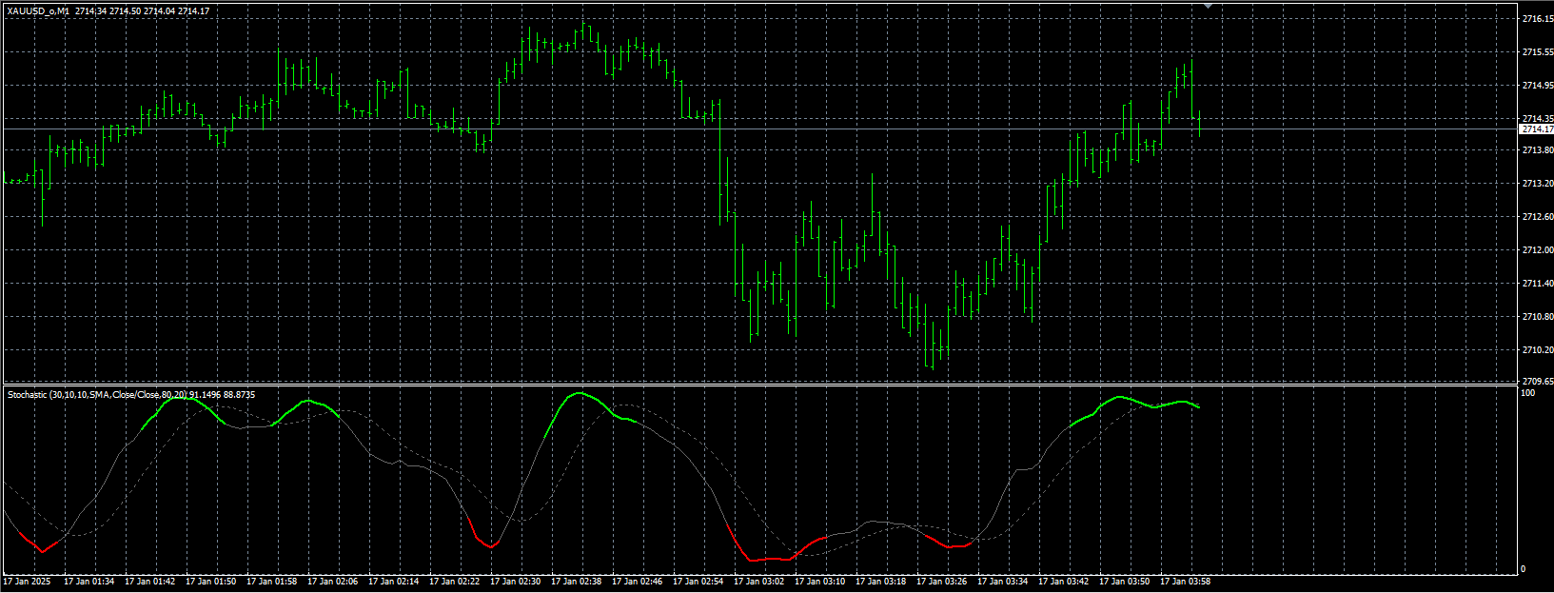Click the 17 Jan 03:10 time label
Viewport: 1554px width, 593px height.
[x=819, y=581]
